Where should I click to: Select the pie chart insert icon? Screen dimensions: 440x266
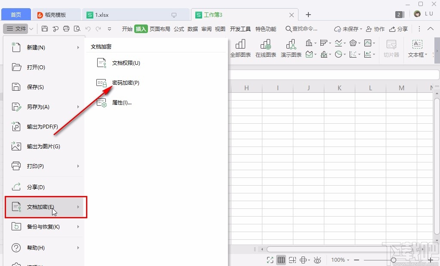coord(339,54)
